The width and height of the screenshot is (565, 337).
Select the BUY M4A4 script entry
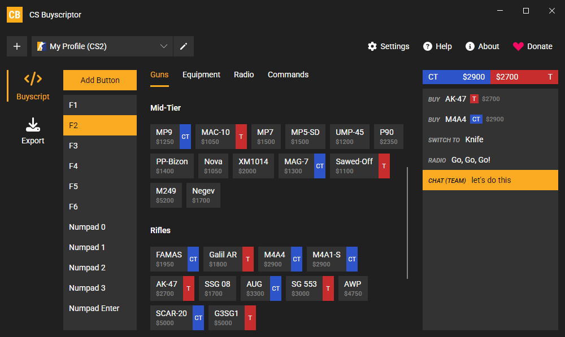pos(490,119)
